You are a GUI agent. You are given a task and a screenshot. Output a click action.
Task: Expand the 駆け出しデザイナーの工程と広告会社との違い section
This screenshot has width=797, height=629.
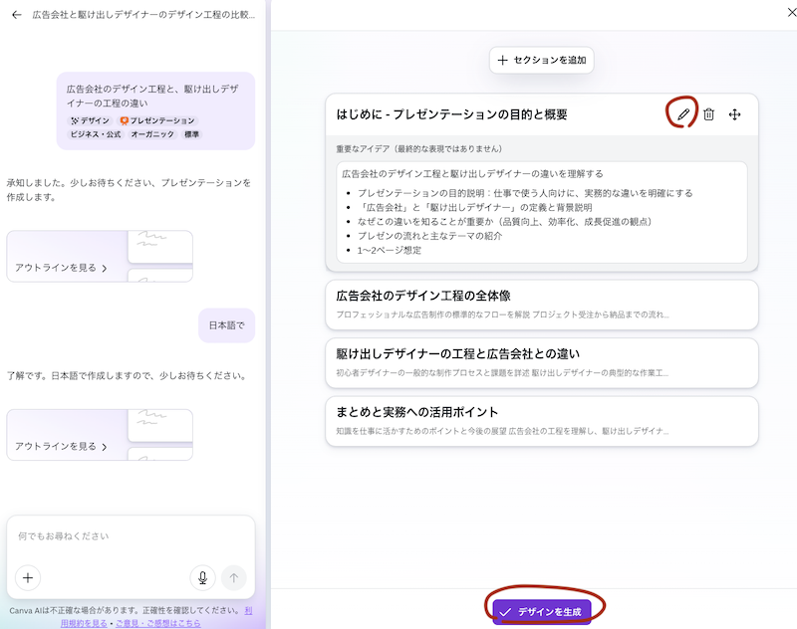point(541,361)
